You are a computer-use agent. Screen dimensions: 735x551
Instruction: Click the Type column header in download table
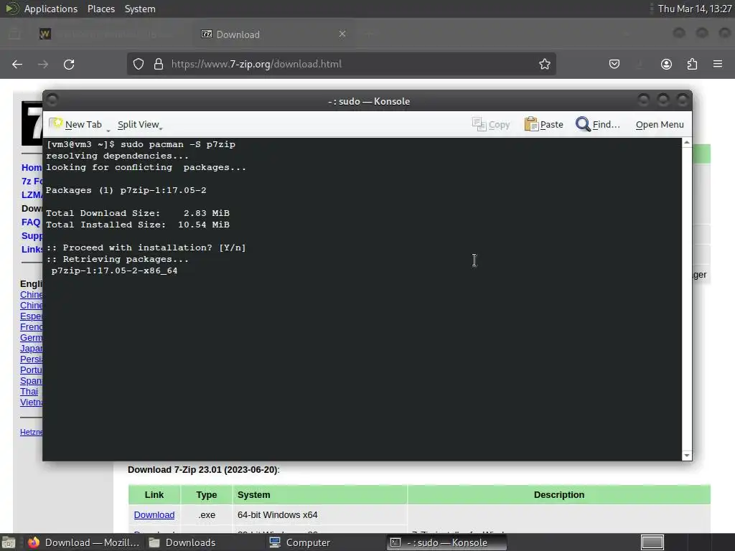coord(206,495)
